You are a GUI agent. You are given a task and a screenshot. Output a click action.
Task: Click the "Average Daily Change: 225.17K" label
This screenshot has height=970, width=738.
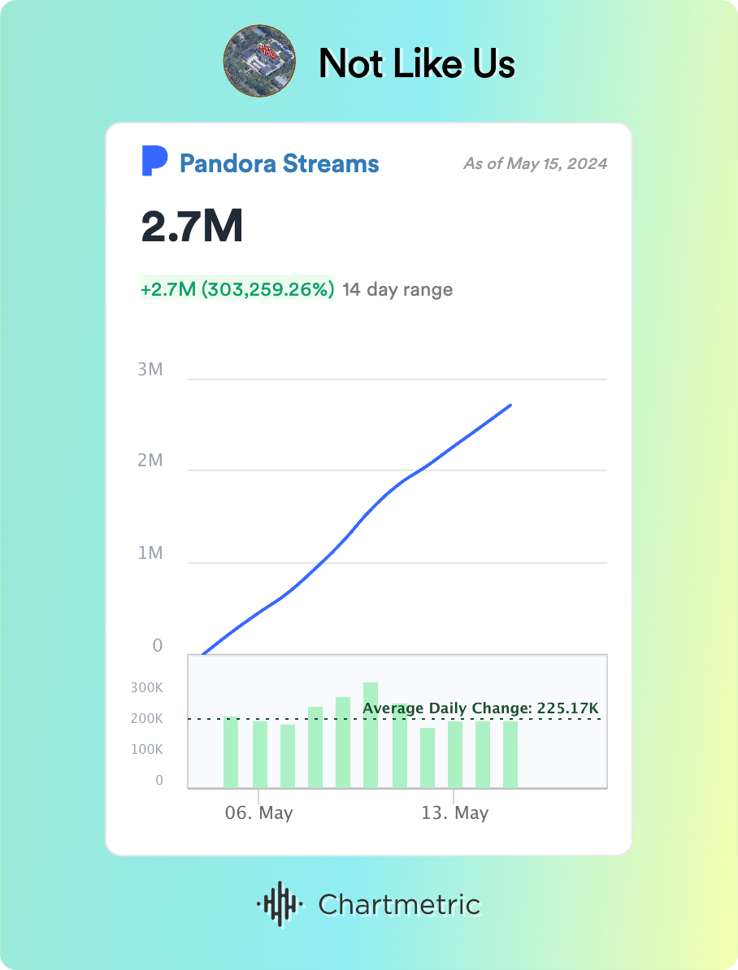480,708
